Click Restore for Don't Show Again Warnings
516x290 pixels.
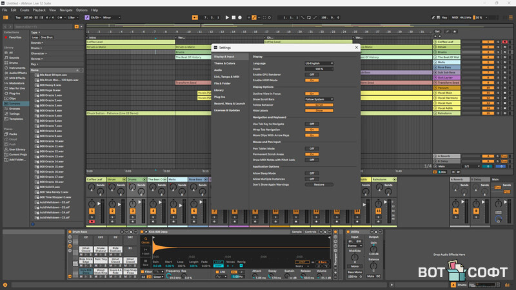tap(319, 184)
